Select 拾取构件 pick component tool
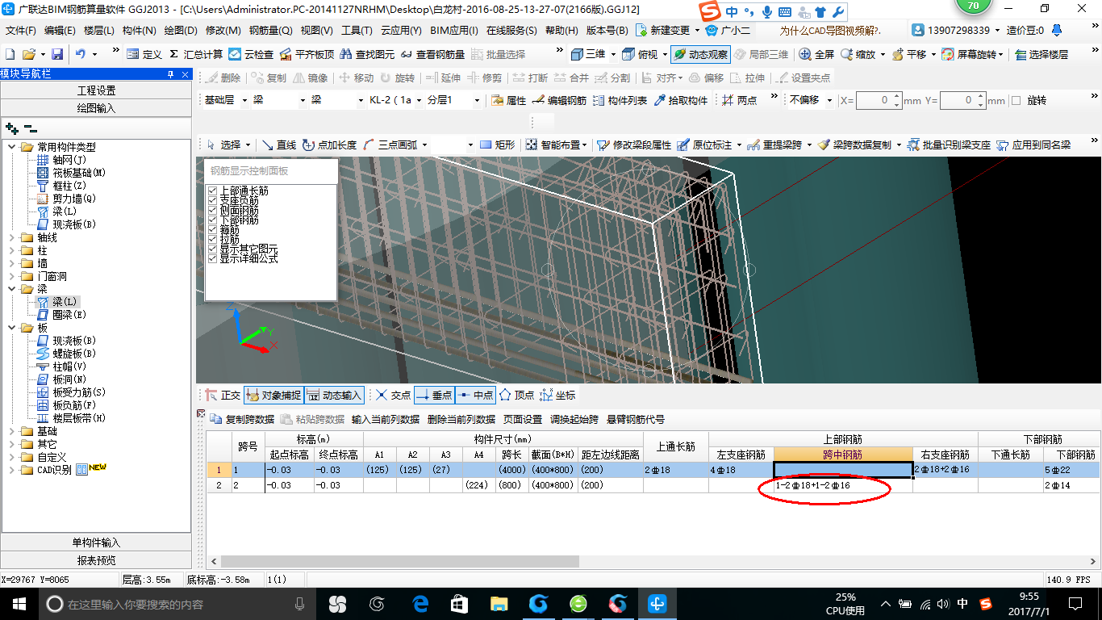The width and height of the screenshot is (1102, 620). click(x=680, y=100)
